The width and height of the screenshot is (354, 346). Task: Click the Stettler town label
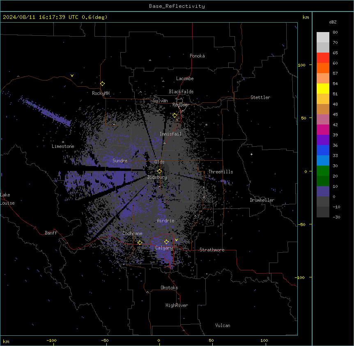click(260, 97)
